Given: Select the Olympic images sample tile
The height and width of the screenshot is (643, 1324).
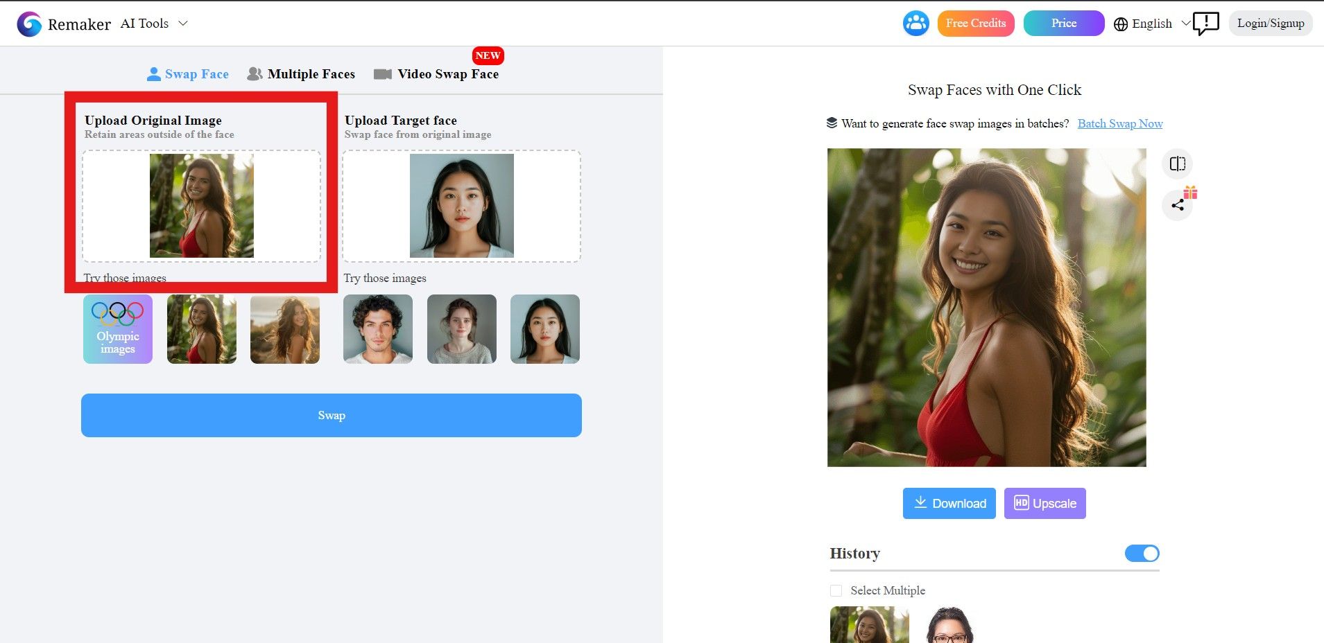Looking at the screenshot, I should click(118, 329).
